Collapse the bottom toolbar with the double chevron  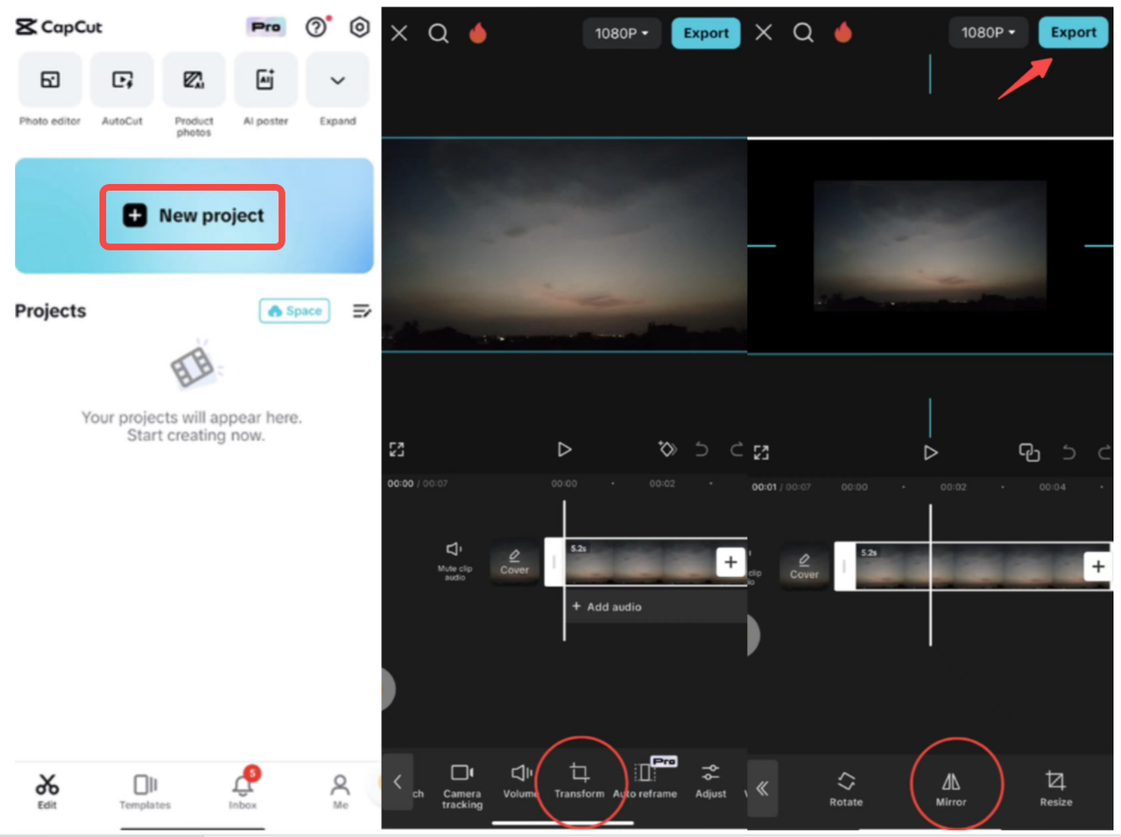[x=762, y=788]
